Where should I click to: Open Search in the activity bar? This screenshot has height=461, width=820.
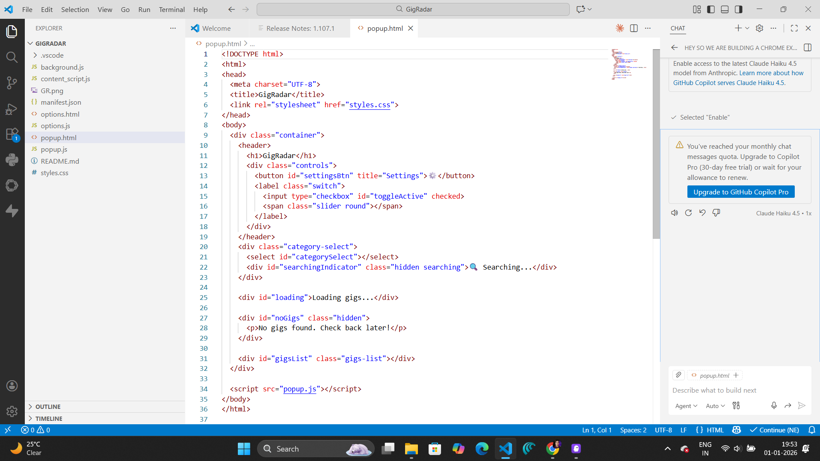coord(12,57)
